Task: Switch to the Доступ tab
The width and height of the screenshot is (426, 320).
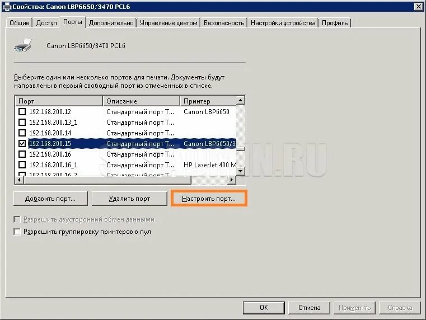Action: click(46, 23)
